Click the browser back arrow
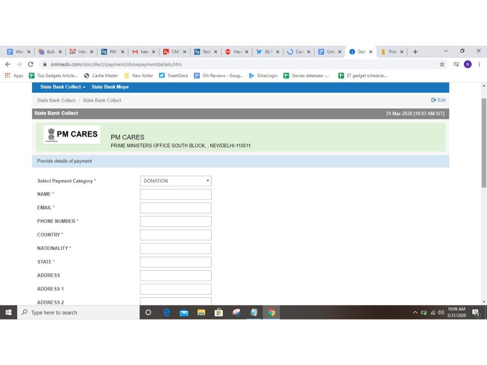Image resolution: width=487 pixels, height=365 pixels. [8, 64]
